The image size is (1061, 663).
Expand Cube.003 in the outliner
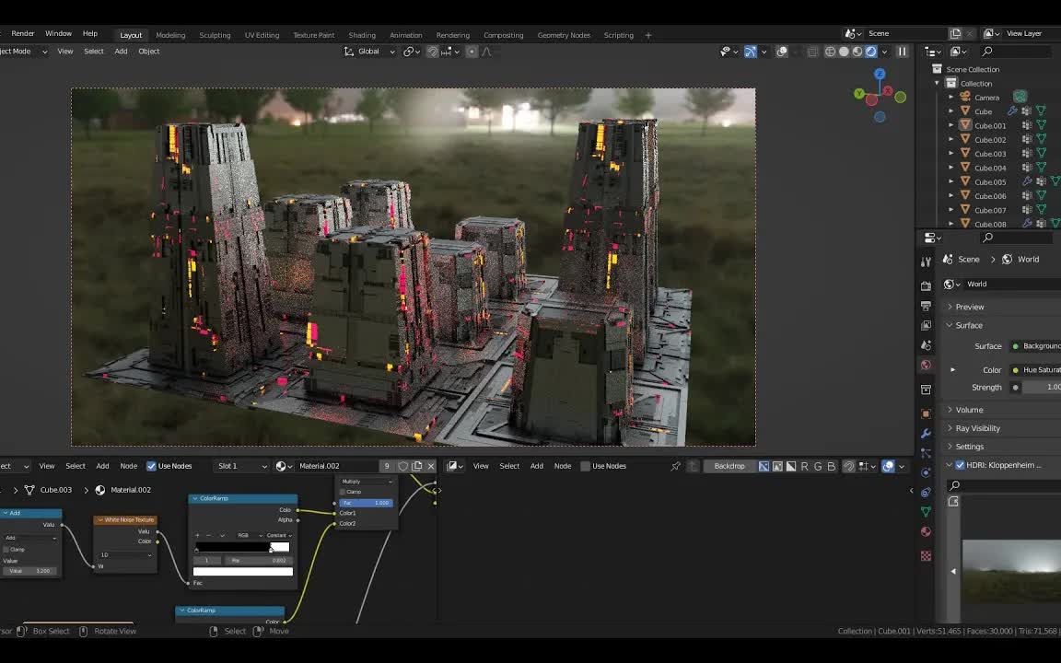pyautogui.click(x=951, y=154)
